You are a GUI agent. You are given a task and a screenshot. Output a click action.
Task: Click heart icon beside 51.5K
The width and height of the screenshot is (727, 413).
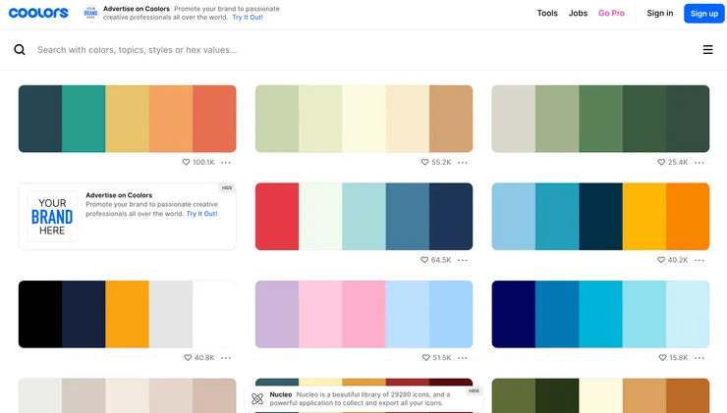425,358
